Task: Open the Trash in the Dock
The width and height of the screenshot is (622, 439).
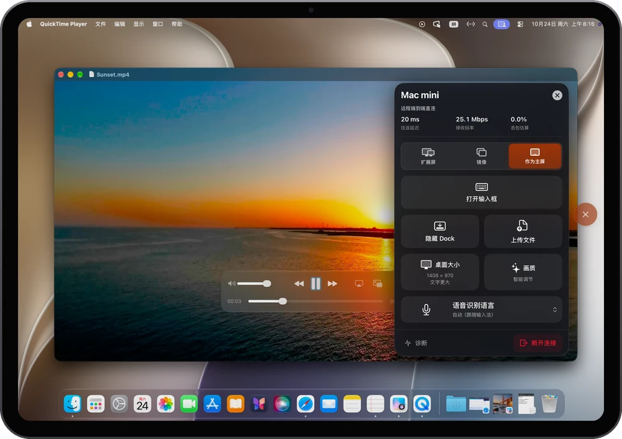Action: [x=549, y=404]
